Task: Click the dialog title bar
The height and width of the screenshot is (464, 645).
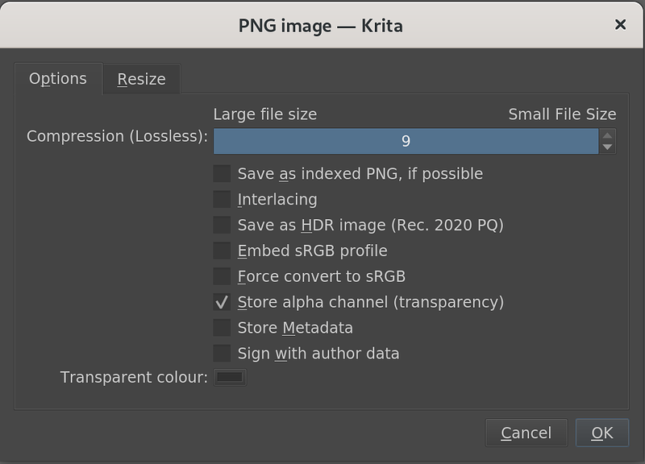Action: click(322, 25)
